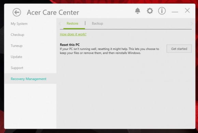Click the Acer Care Center title

(x=53, y=12)
